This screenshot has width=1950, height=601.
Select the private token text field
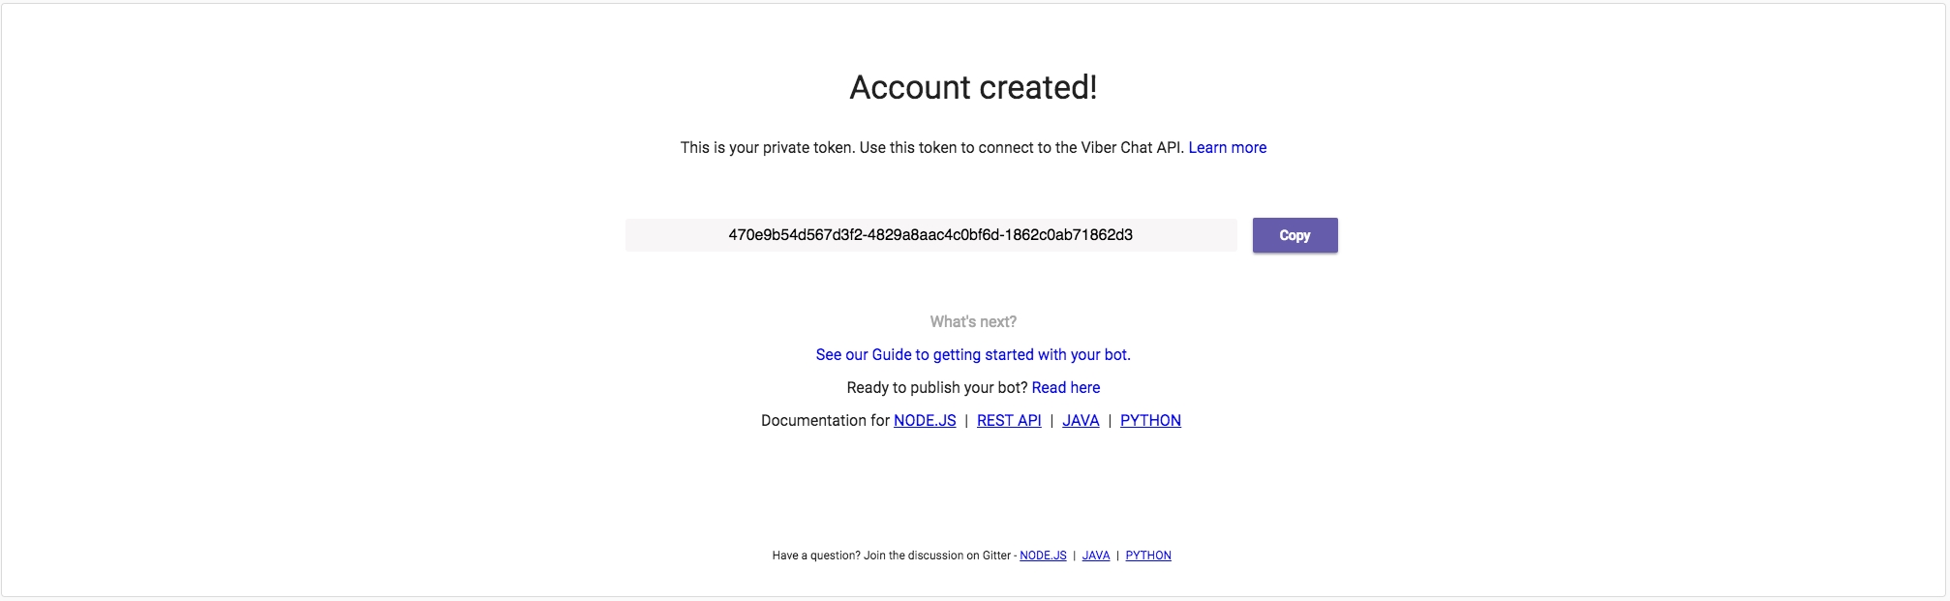[930, 235]
